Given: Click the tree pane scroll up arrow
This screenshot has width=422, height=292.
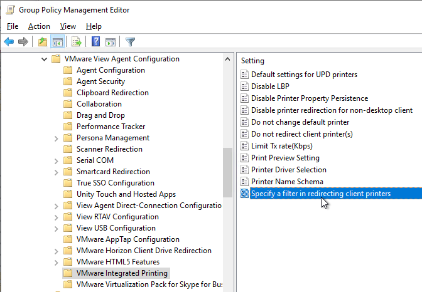Looking at the screenshot, I should (228, 59).
